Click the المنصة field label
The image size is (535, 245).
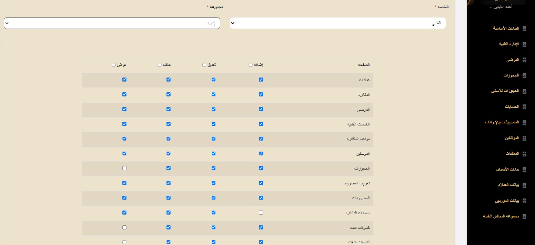click(x=442, y=7)
